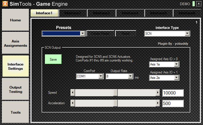Switch to the Interface3 tab
This screenshot has width=203, height=125.
pyautogui.click(x=101, y=13)
